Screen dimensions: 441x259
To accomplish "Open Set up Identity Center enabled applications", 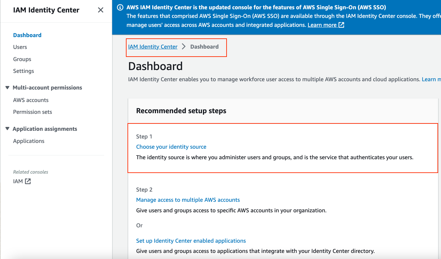I will 191,240.
